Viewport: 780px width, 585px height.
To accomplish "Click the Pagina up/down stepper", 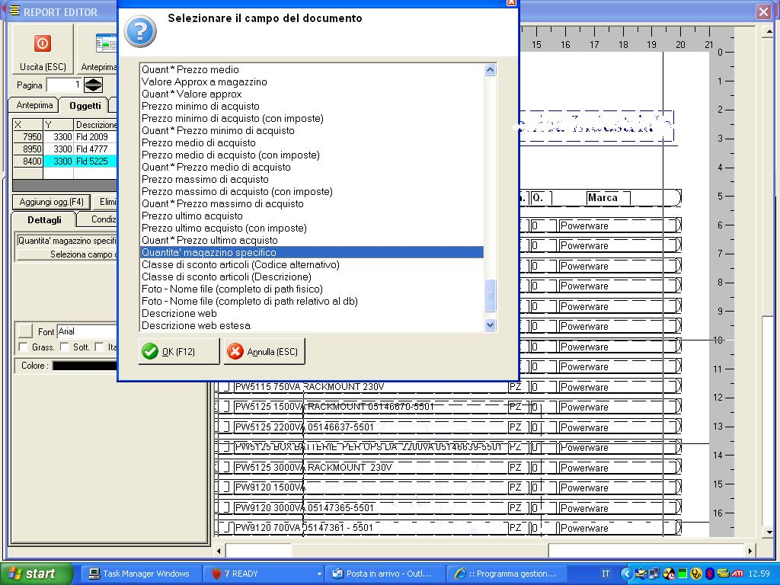I will pos(93,85).
